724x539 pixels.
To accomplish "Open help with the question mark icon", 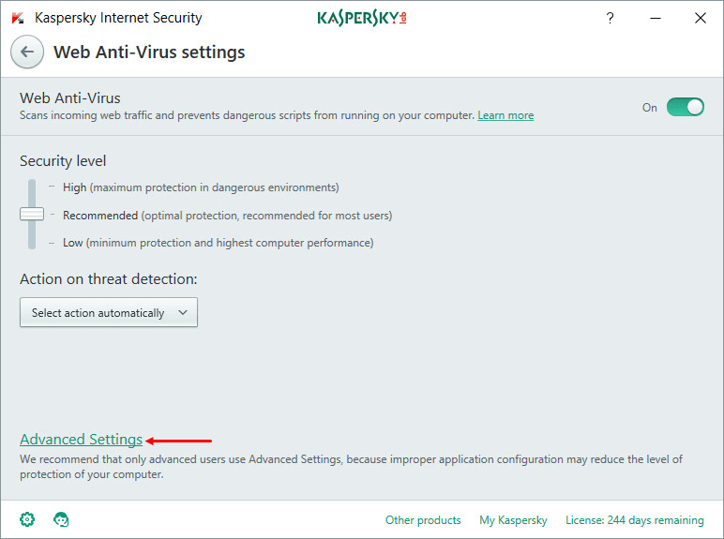I will tap(610, 18).
